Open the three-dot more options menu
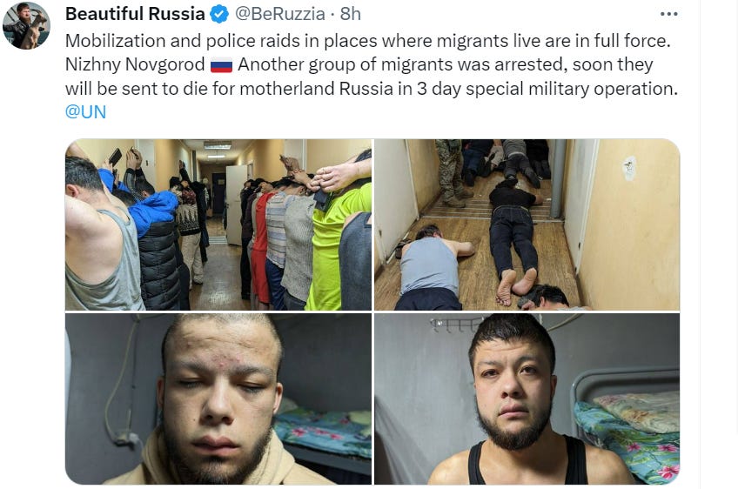Viewport: 738px width, 489px height. coord(668,14)
